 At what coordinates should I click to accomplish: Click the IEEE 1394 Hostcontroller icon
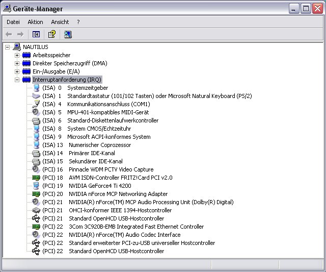click(x=36, y=210)
